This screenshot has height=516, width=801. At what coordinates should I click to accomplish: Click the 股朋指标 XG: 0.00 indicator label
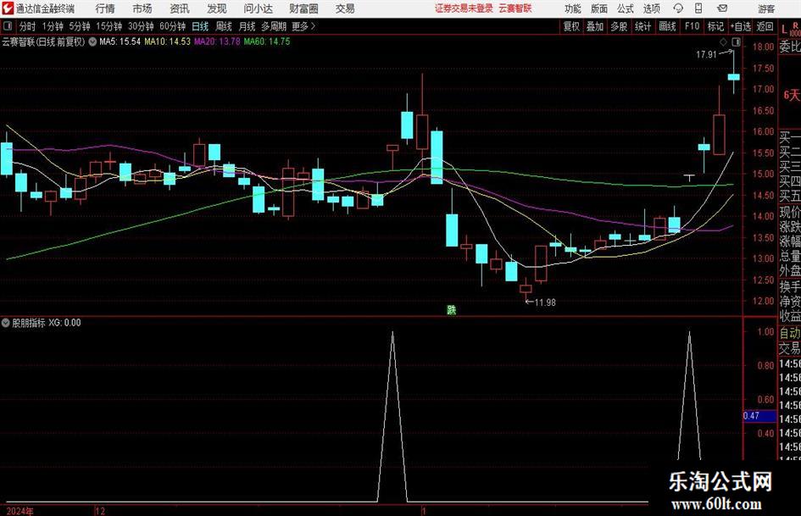(x=47, y=323)
